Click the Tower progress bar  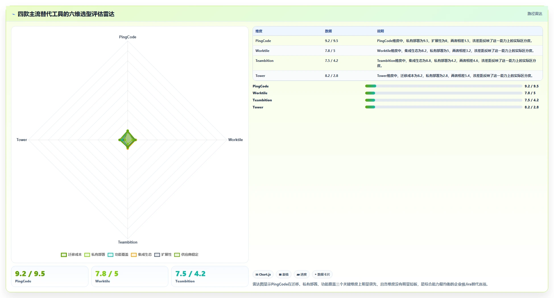coord(444,107)
